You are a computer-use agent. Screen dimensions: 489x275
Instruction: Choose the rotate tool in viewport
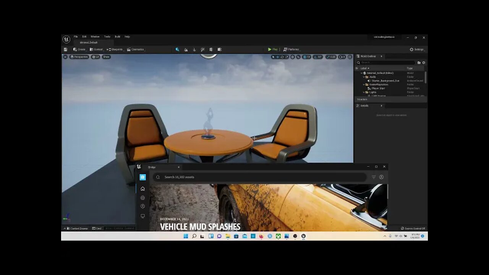coord(282,57)
